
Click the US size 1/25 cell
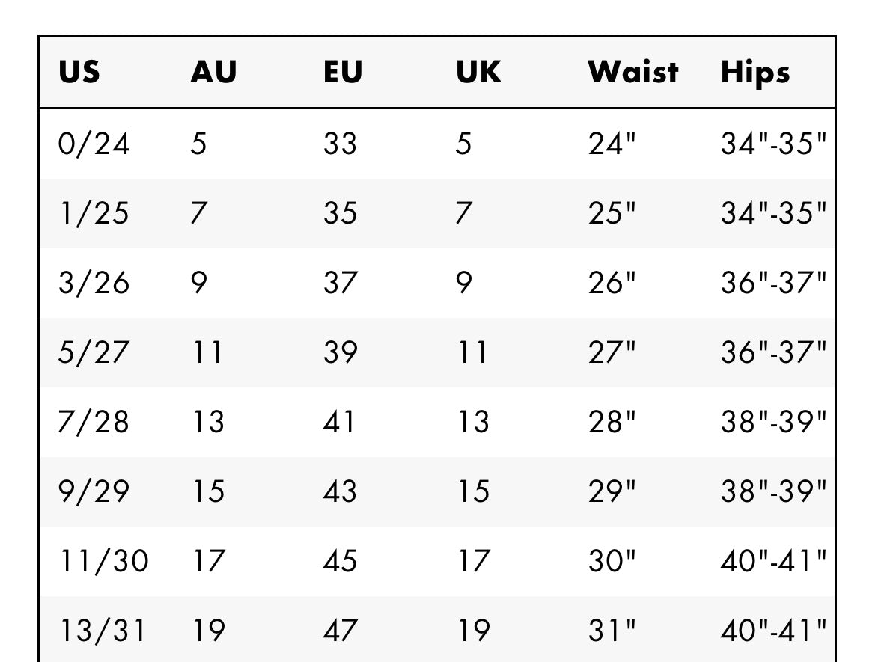[x=94, y=213]
